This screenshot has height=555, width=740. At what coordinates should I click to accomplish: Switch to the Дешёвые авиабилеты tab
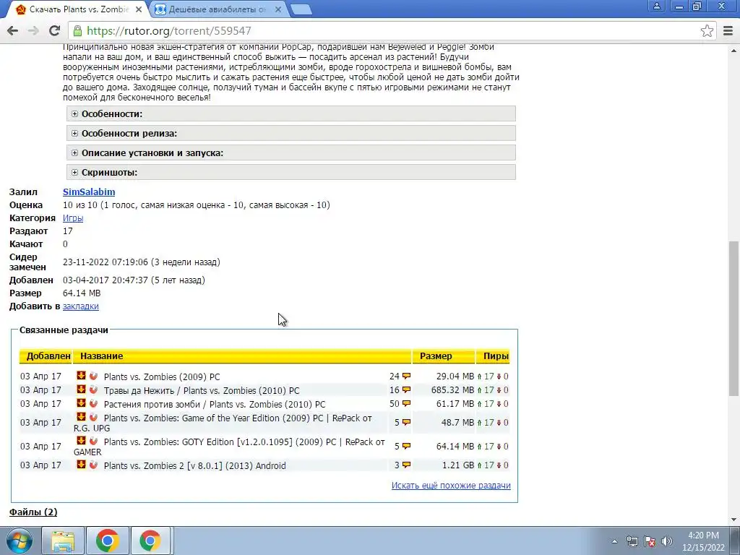pyautogui.click(x=218, y=9)
